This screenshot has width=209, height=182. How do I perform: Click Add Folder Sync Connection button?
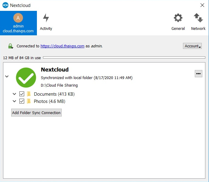click(x=36, y=113)
